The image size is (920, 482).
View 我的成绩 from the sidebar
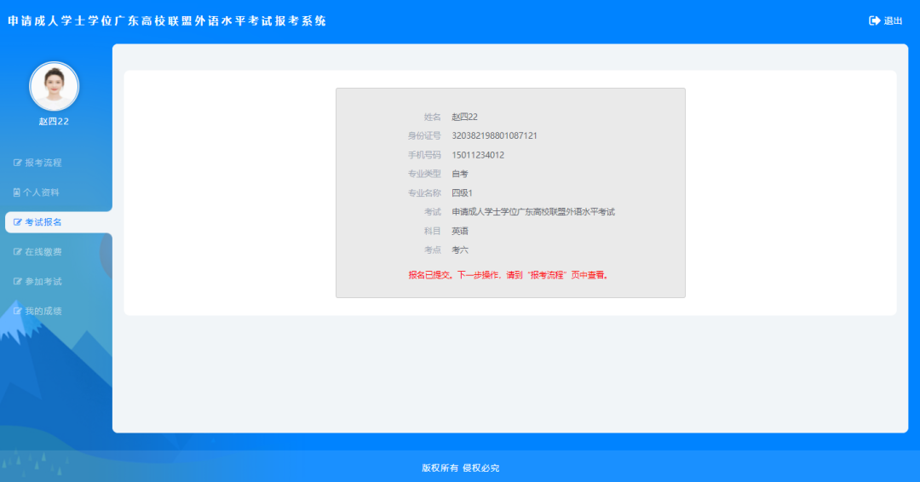coord(43,312)
